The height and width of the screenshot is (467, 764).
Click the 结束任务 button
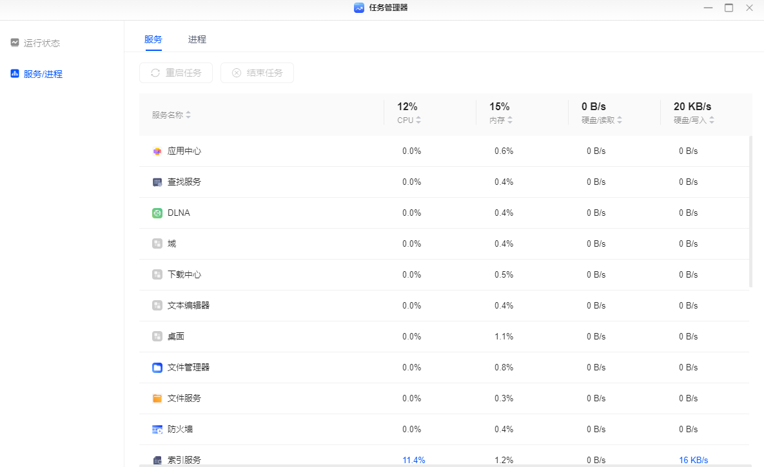257,73
